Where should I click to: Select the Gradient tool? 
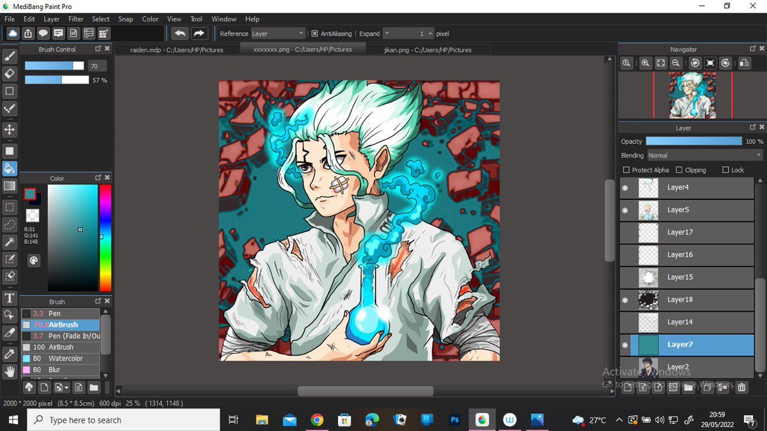[10, 186]
